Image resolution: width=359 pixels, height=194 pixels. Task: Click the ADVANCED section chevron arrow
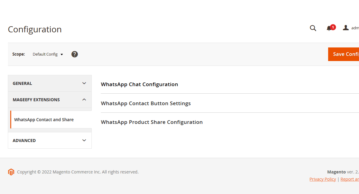[x=84, y=141]
